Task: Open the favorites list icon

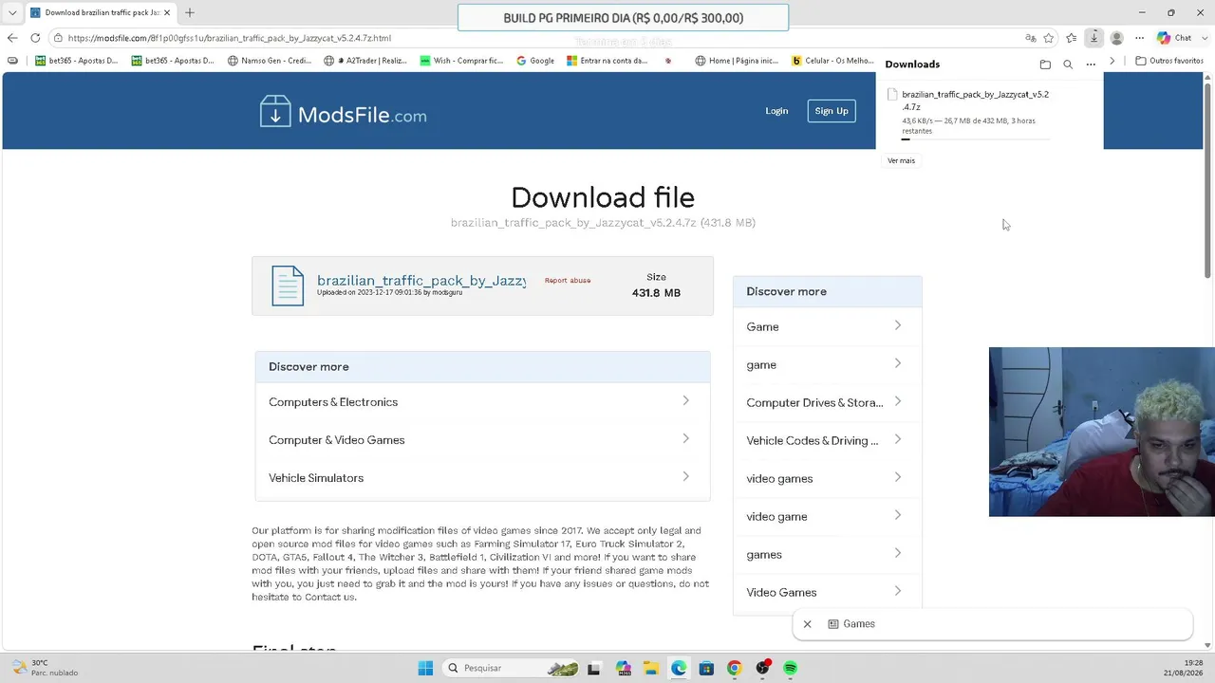Action: (1072, 38)
